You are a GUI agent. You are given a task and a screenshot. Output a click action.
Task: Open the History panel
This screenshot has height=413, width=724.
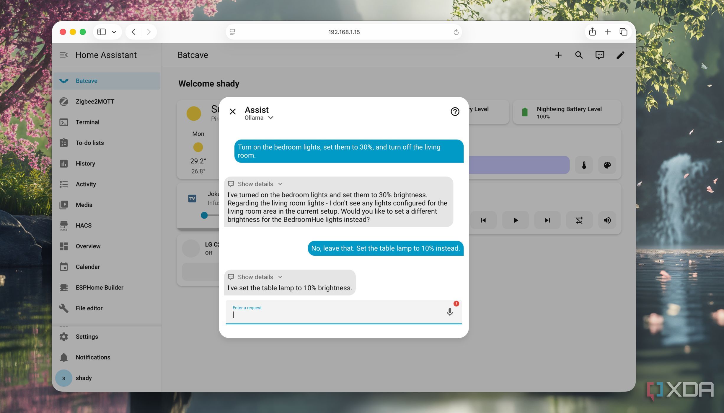click(x=107, y=163)
